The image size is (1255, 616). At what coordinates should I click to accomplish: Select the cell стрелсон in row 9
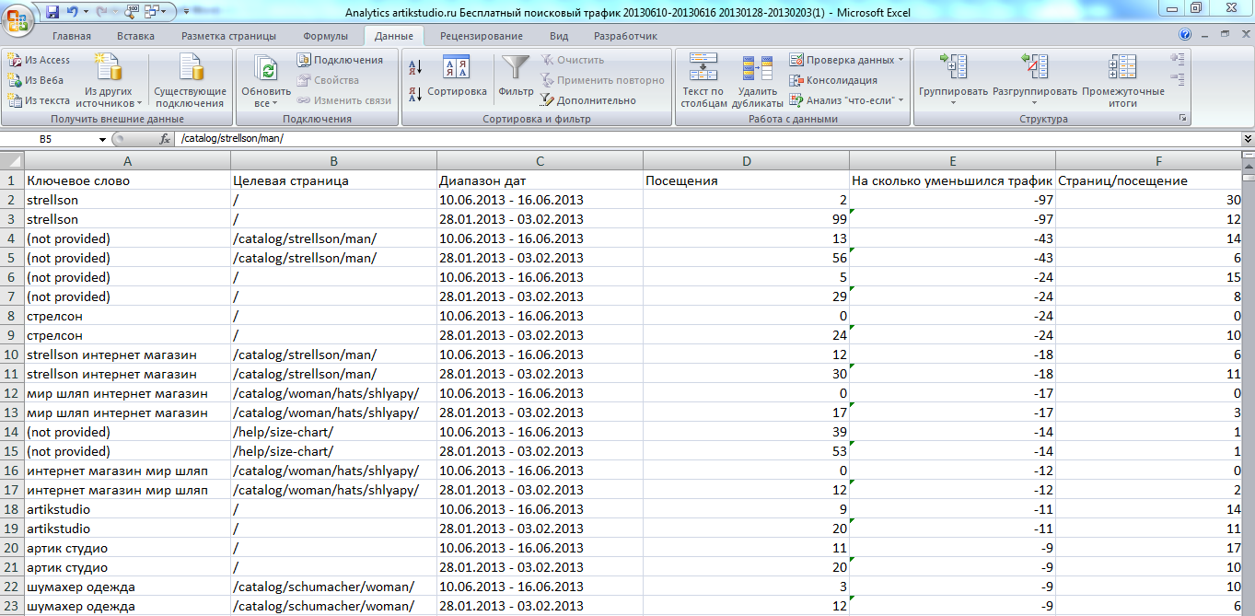[127, 335]
